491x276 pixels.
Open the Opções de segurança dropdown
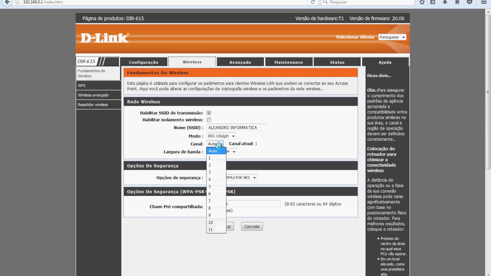click(x=242, y=177)
